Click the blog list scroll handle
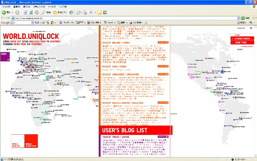This screenshot has height=161, width=257. [x=172, y=130]
